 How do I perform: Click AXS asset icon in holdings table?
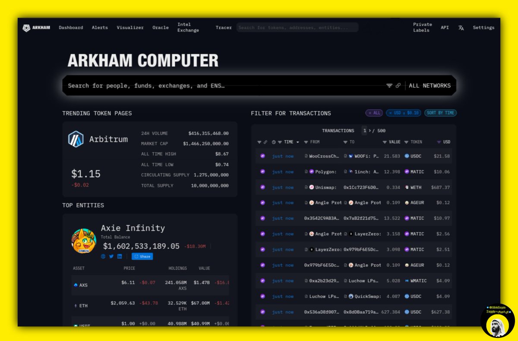tap(76, 285)
